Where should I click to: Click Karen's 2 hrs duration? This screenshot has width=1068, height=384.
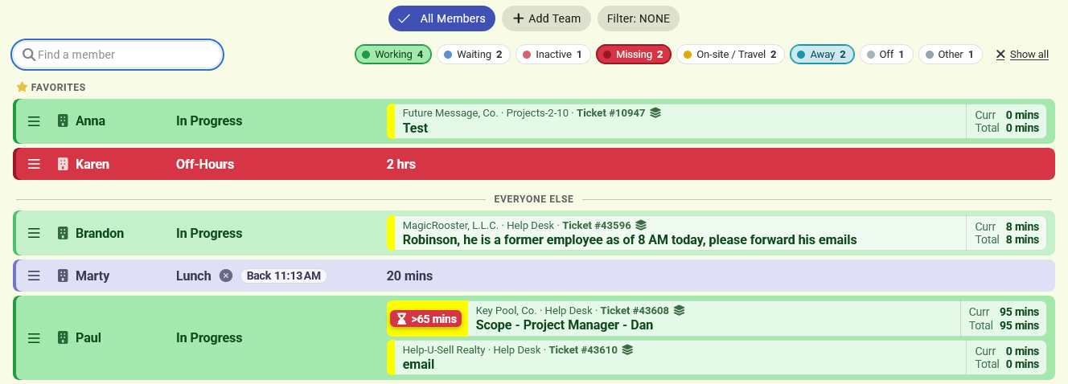tap(401, 164)
